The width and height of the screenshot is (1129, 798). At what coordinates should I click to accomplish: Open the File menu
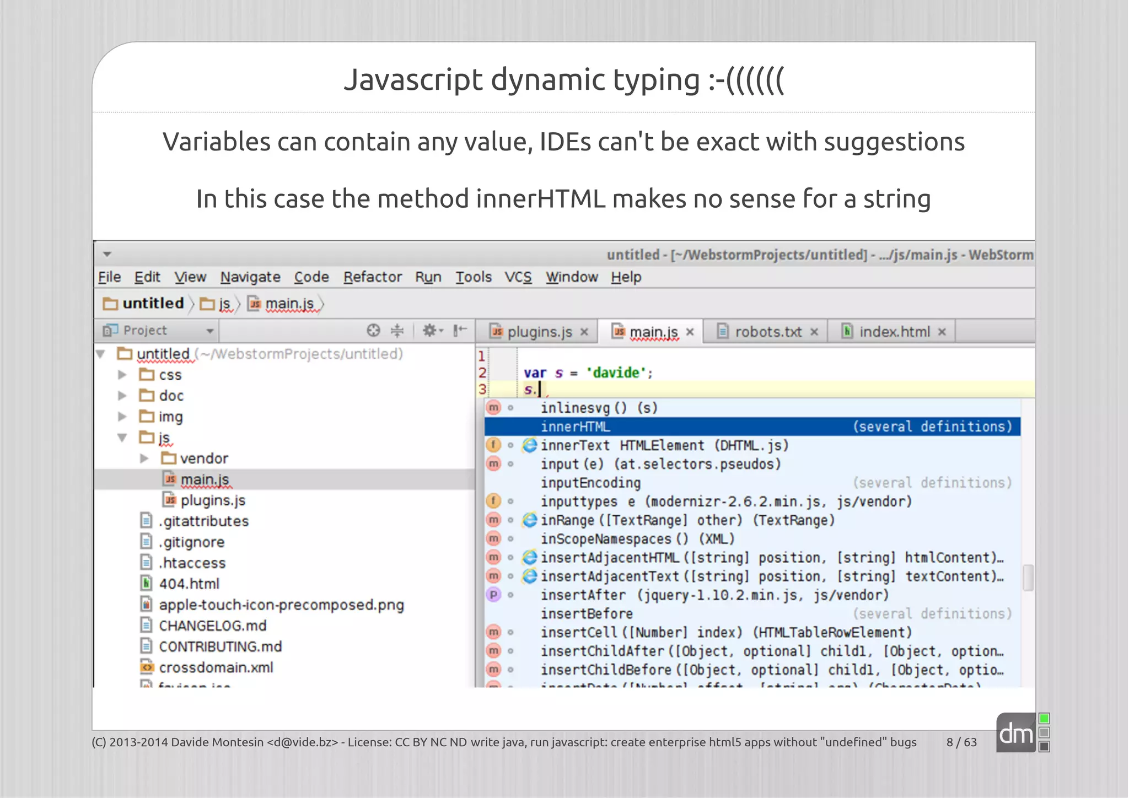coord(109,277)
